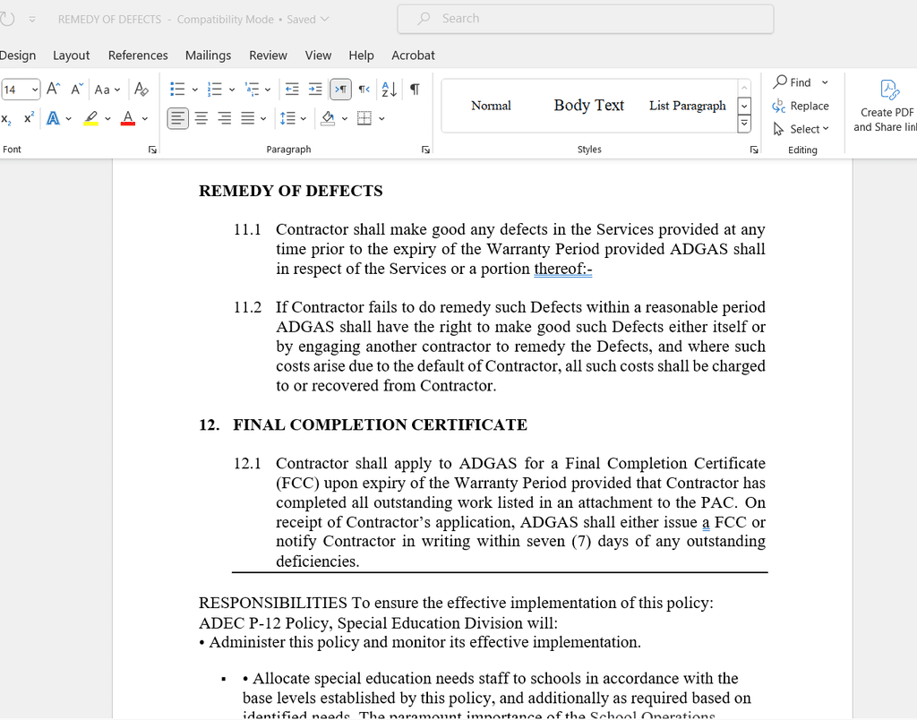
Task: Apply Normal style
Action: [491, 106]
